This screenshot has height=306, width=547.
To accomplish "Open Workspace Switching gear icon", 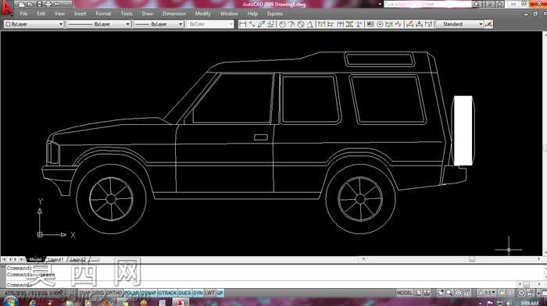I will [x=521, y=293].
